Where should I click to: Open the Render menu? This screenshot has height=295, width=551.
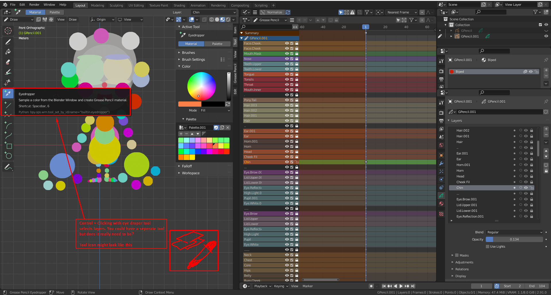(34, 5)
